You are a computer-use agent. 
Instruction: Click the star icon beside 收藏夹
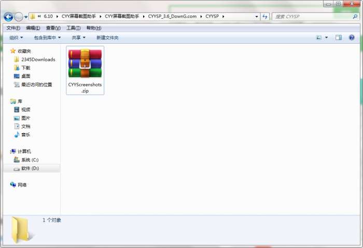pos(13,51)
